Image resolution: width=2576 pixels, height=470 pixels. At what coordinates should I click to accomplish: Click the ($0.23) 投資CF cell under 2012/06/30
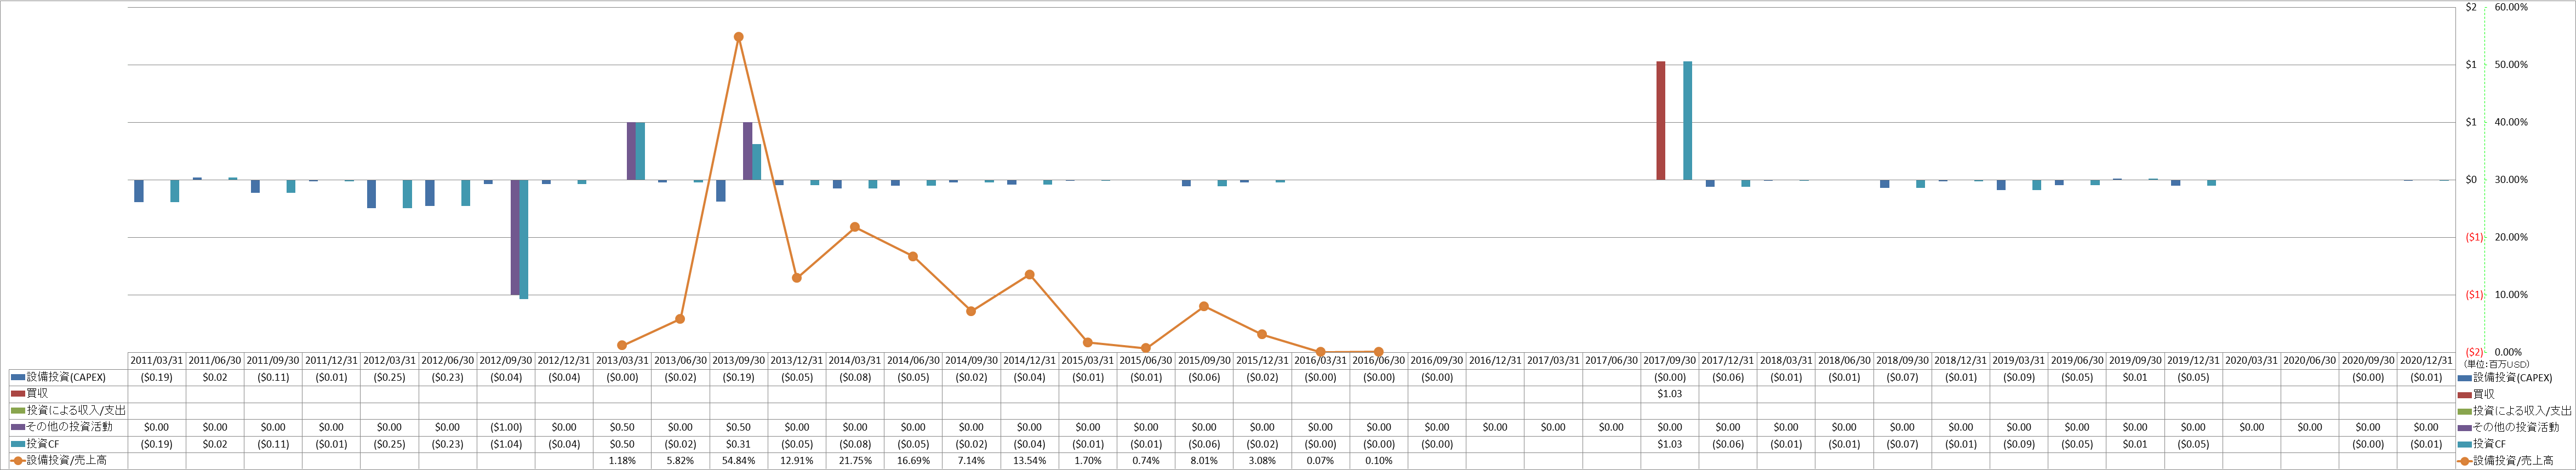click(448, 444)
